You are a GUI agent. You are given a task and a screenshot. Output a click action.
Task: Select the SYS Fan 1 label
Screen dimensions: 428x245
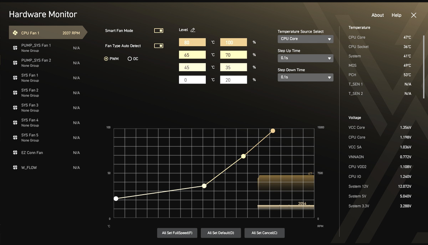pos(30,75)
